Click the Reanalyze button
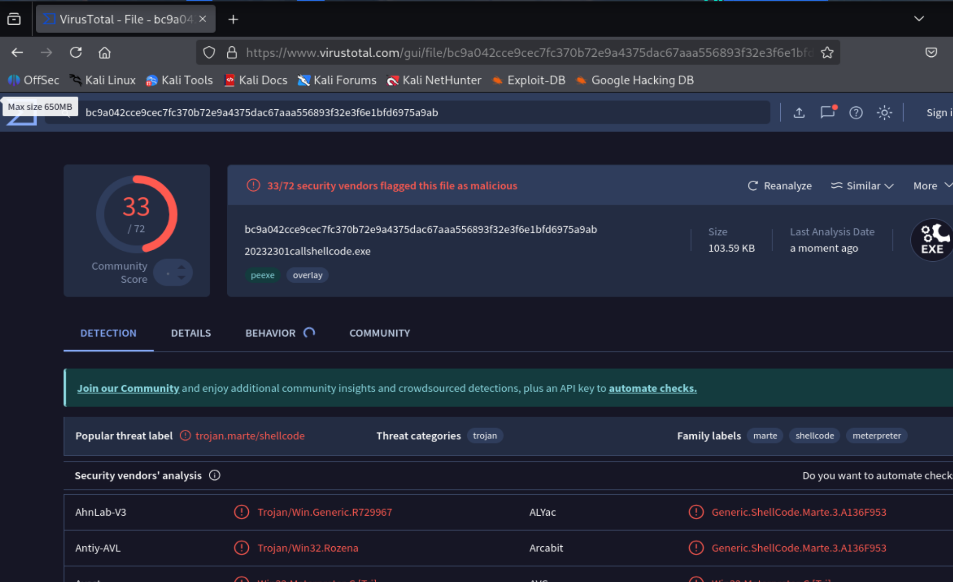 pyautogui.click(x=780, y=186)
